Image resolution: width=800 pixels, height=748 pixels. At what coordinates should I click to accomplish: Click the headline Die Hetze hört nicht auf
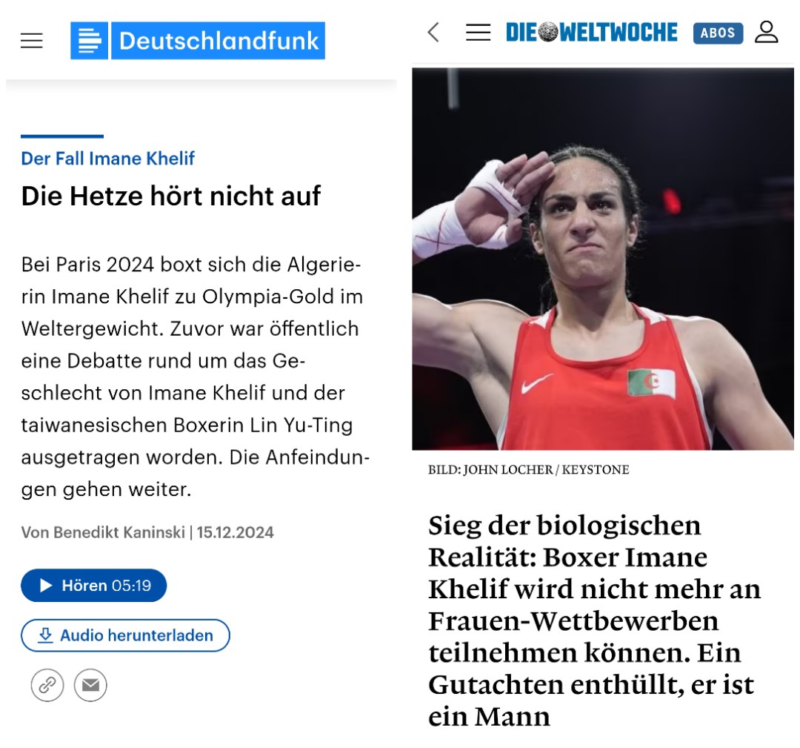pyautogui.click(x=171, y=196)
